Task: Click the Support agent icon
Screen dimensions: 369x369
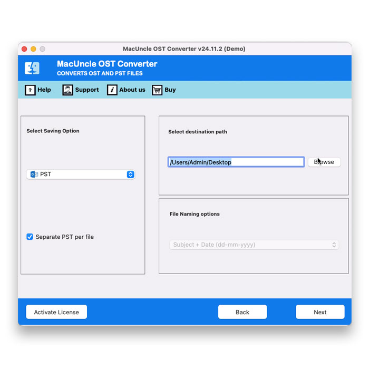Action: tap(67, 90)
